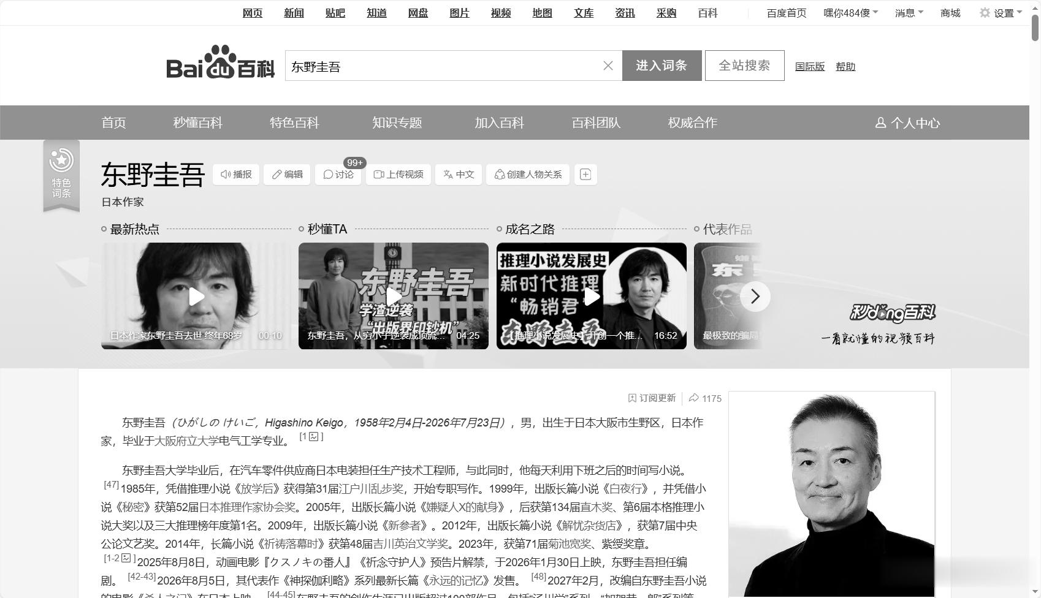Image resolution: width=1041 pixels, height=598 pixels.
Task: Click the 订阅更新 bookmark icon
Action: (632, 398)
